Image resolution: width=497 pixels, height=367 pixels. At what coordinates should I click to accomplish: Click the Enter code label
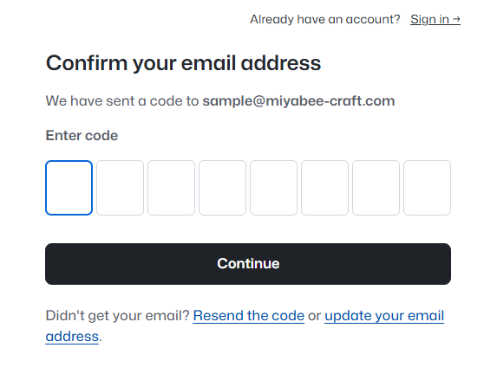pos(82,135)
